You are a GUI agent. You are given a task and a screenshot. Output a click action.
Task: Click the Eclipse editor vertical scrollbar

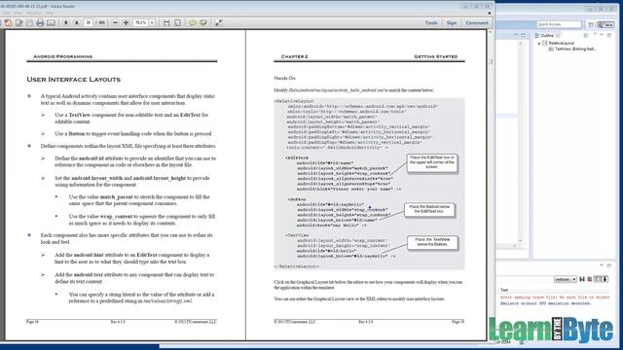[521, 141]
